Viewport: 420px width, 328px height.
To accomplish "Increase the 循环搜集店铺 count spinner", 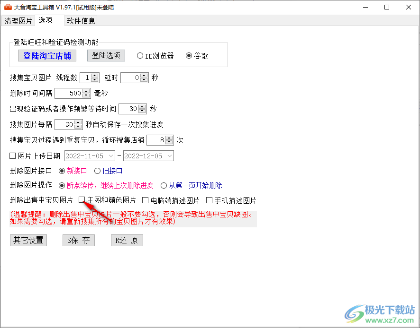I will click(x=169, y=138).
